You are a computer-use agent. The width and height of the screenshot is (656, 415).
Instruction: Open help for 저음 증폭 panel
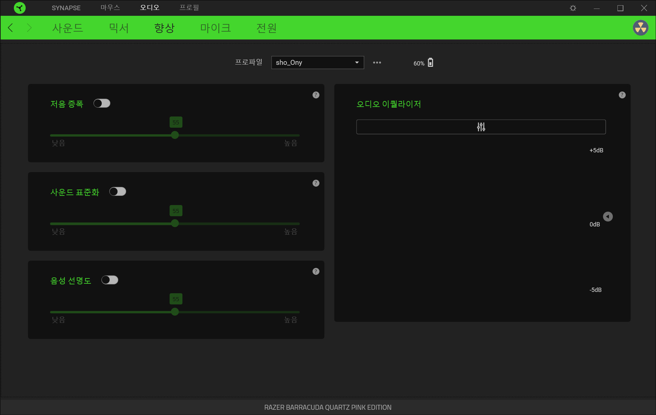(x=316, y=95)
